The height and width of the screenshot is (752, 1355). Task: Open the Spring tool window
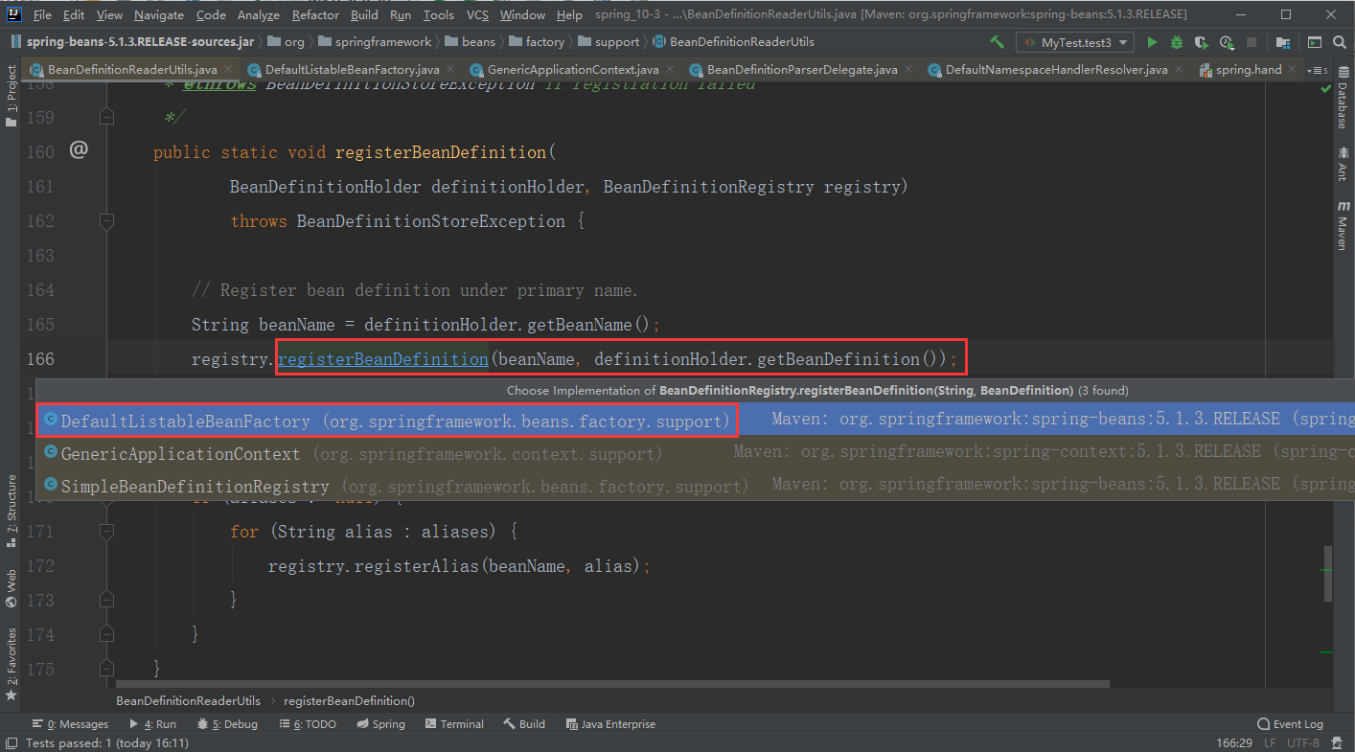pos(380,724)
